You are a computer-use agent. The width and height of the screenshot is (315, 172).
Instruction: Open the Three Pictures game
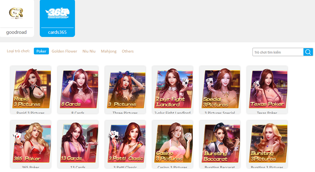click(x=125, y=90)
